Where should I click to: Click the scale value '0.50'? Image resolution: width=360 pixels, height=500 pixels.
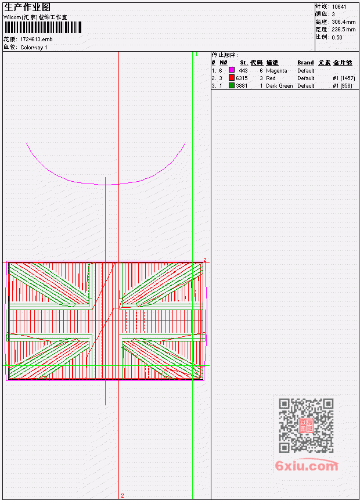[337, 37]
